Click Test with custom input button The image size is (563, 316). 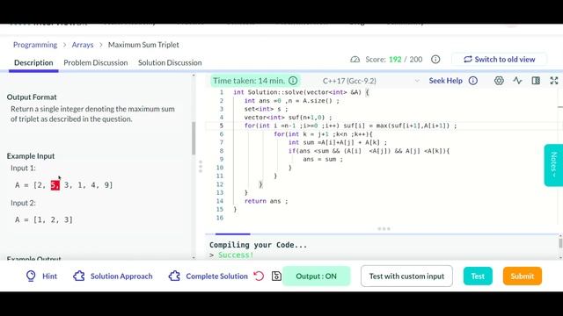pyautogui.click(x=406, y=276)
